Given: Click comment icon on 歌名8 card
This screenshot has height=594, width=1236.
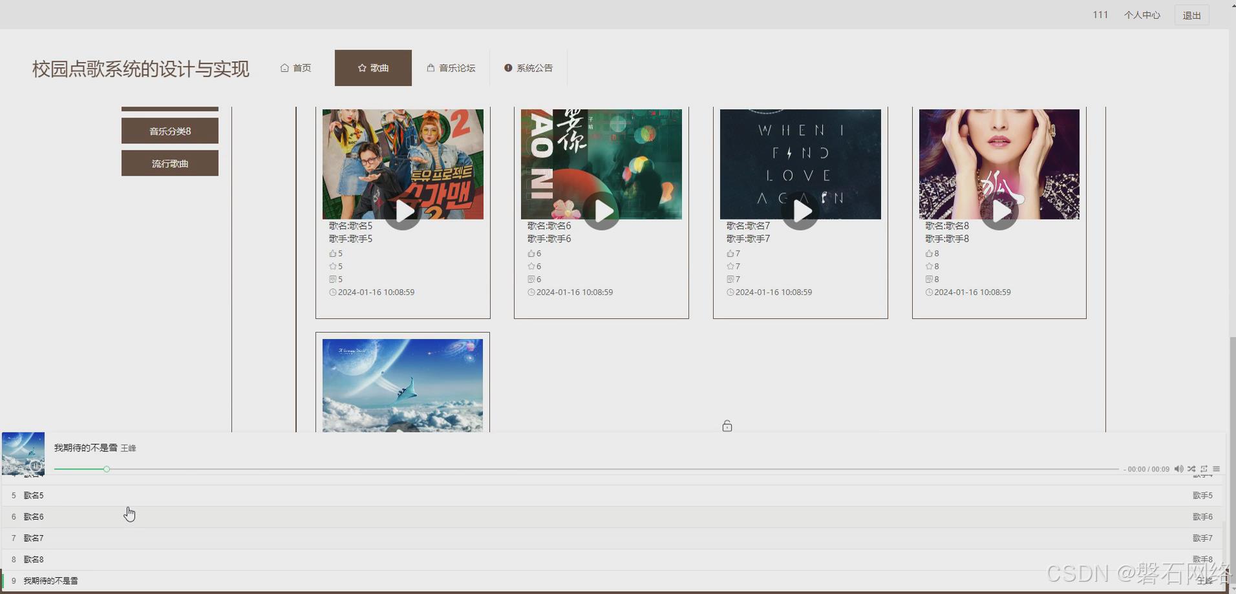Looking at the screenshot, I should [929, 280].
